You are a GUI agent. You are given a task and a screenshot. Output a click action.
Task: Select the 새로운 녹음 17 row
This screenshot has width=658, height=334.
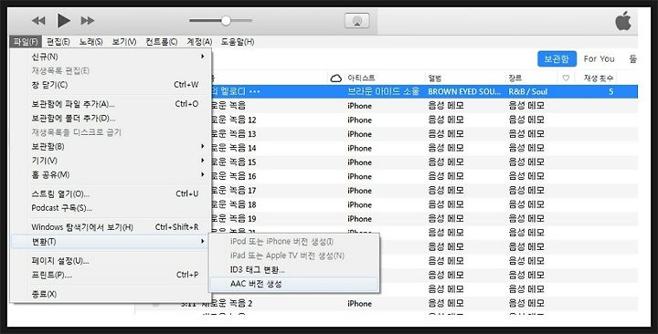click(x=424, y=190)
